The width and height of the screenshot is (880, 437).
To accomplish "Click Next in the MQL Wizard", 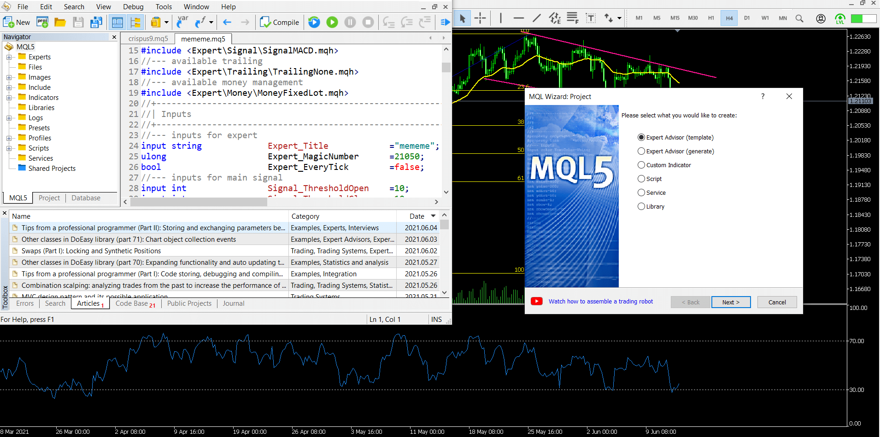I will click(731, 302).
